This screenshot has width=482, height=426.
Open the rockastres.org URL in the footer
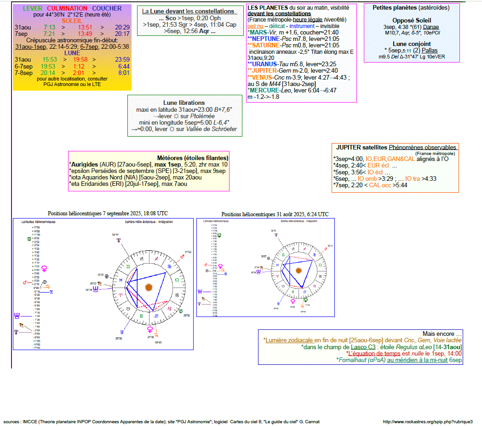click(x=428, y=421)
